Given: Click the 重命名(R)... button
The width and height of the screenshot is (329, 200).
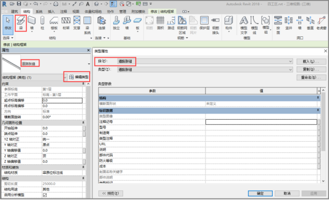Looking at the screenshot, I should pos(312,77).
